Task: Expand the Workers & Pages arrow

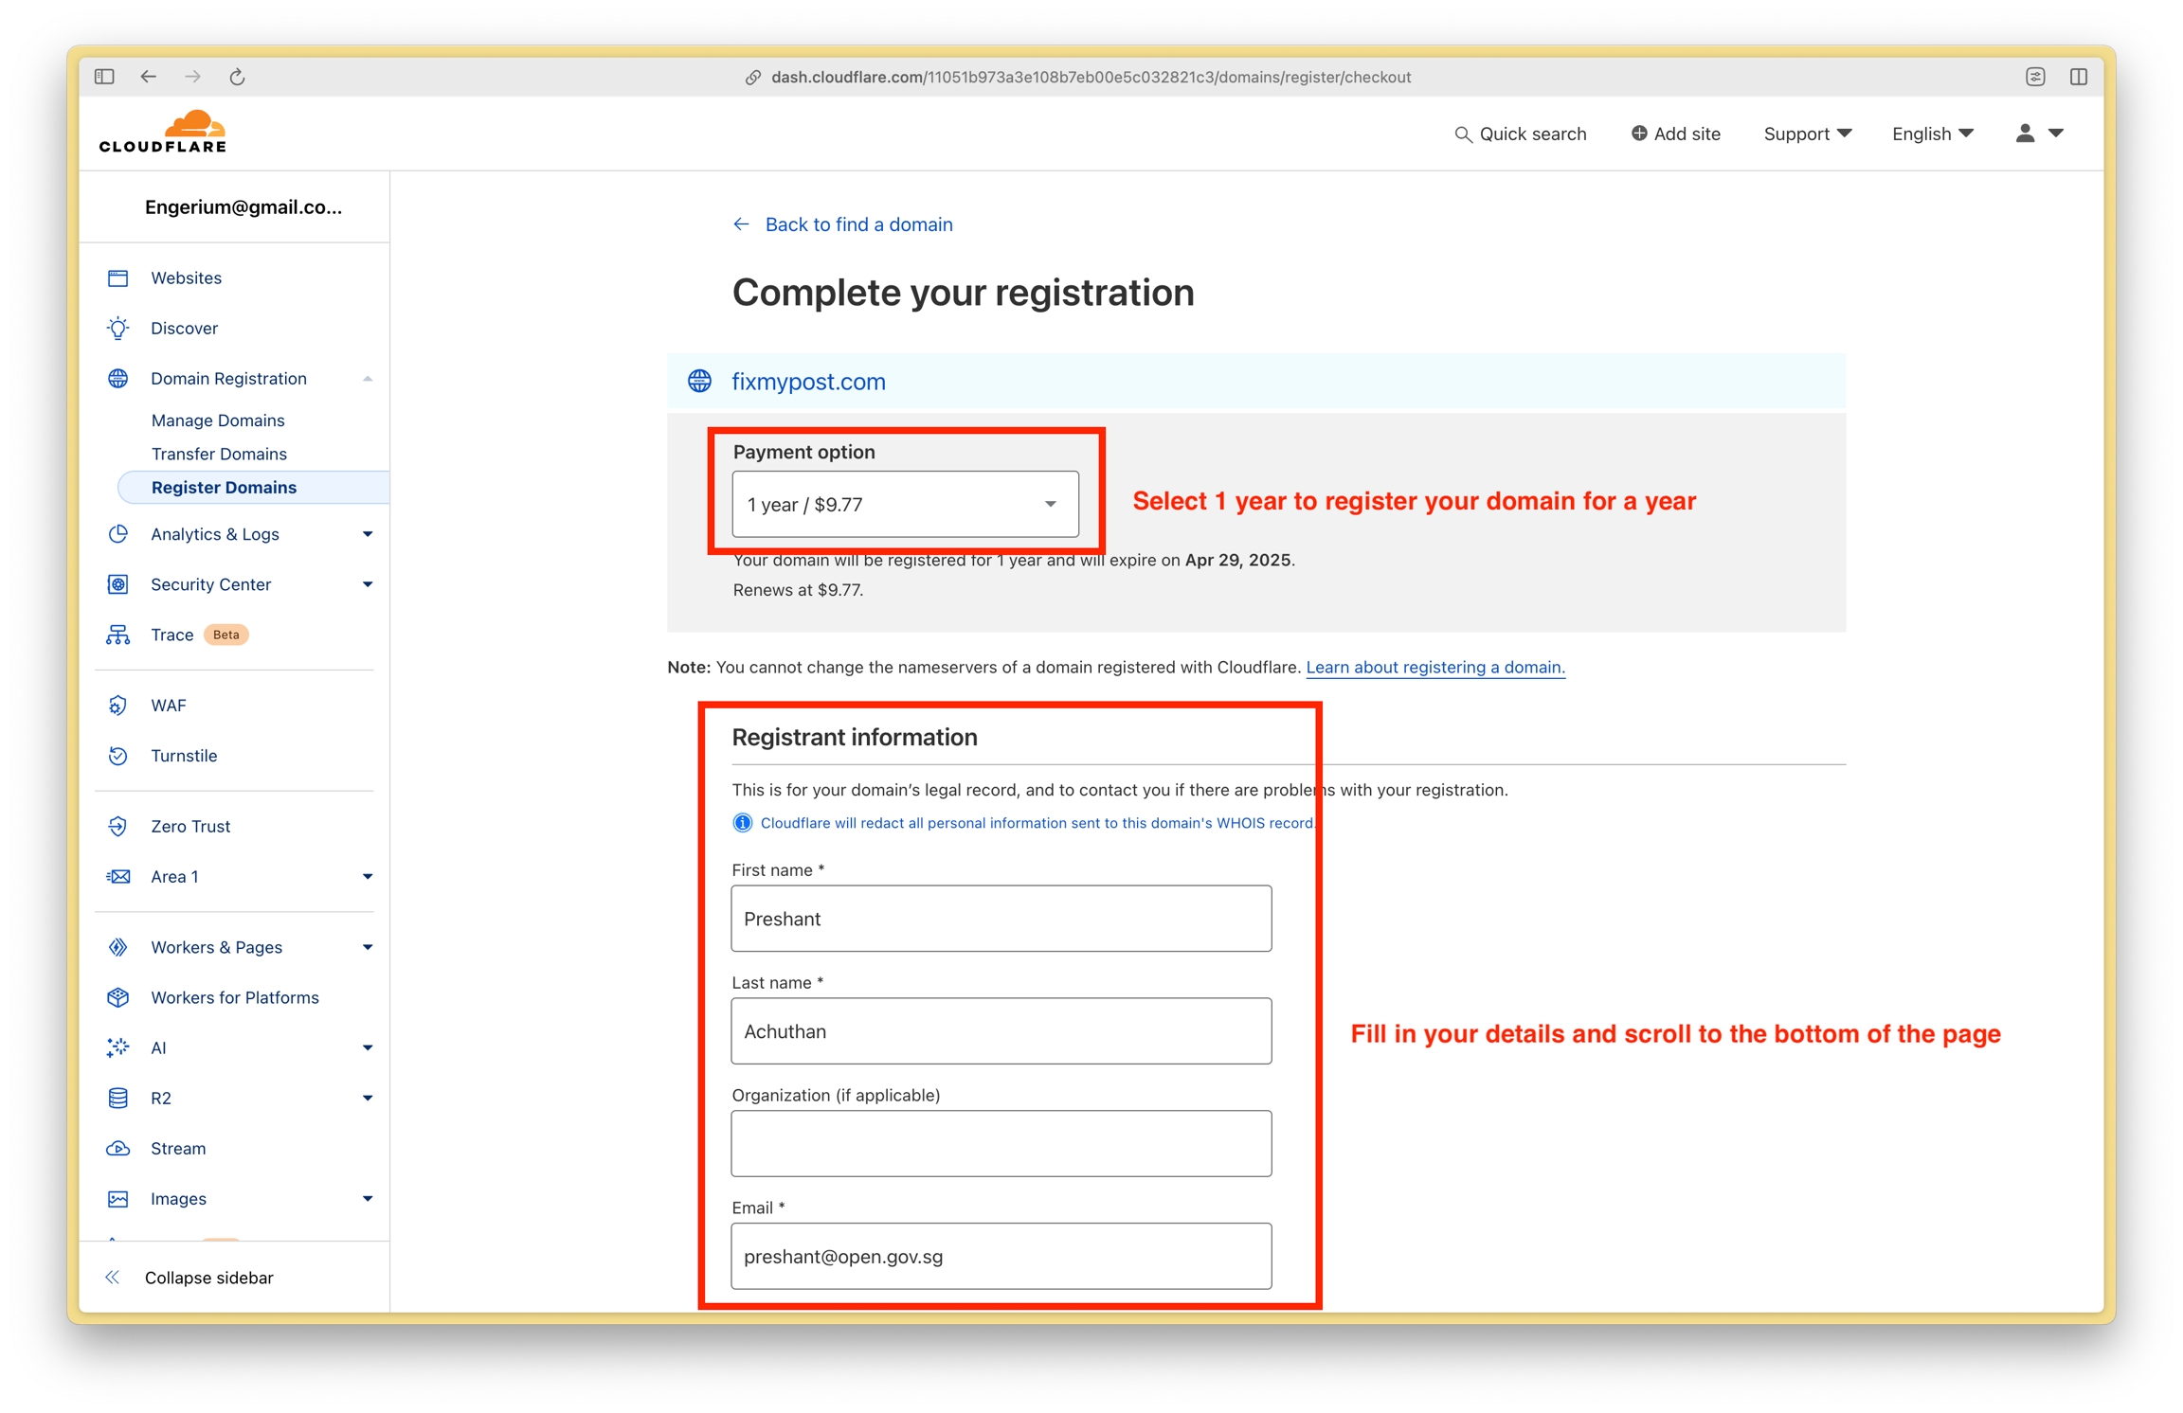Action: click(368, 947)
